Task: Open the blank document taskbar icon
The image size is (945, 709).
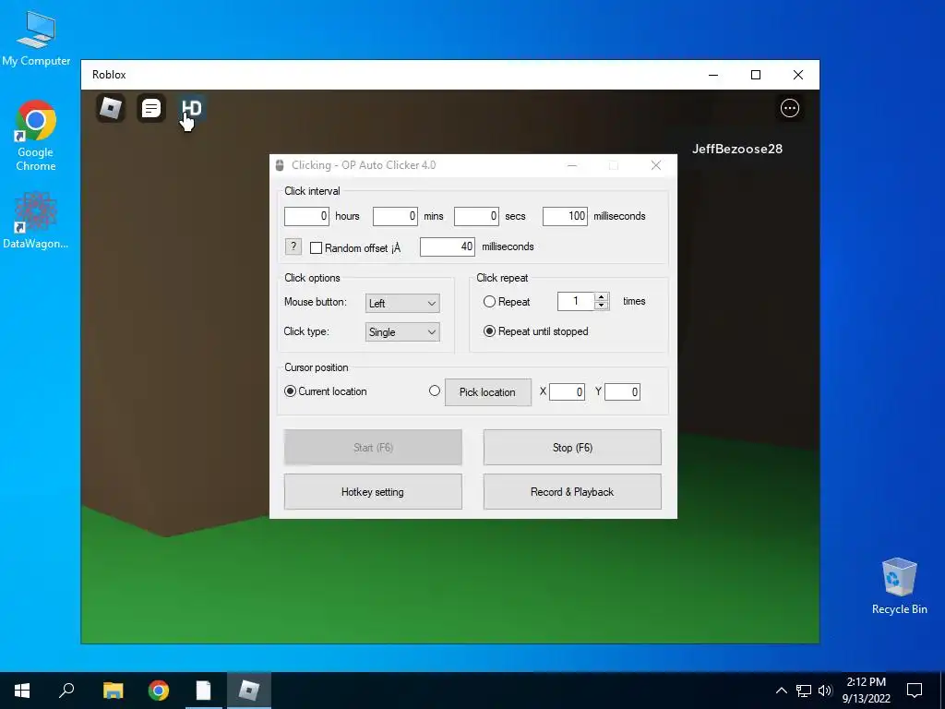Action: (x=204, y=691)
